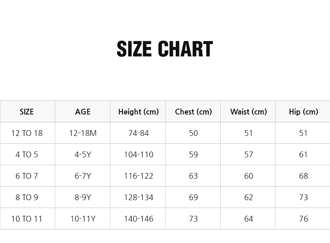Click the 74-84 height value

click(x=139, y=133)
